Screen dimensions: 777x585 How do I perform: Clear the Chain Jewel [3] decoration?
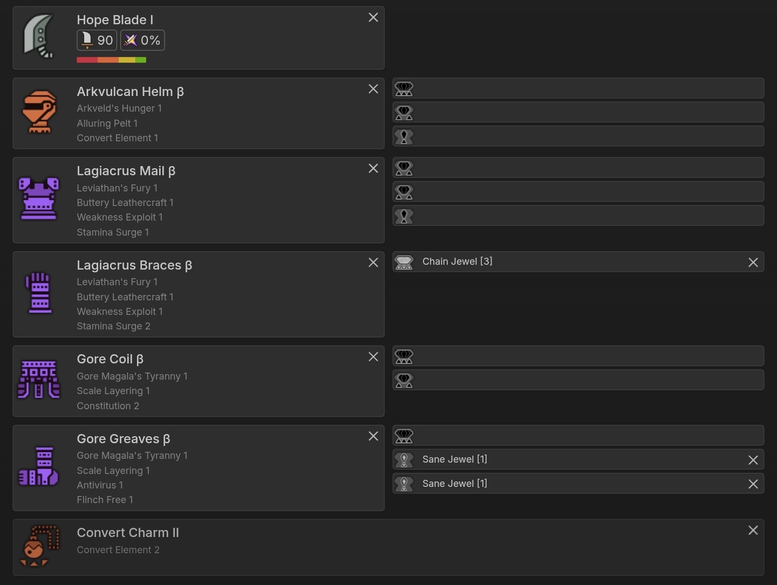753,263
